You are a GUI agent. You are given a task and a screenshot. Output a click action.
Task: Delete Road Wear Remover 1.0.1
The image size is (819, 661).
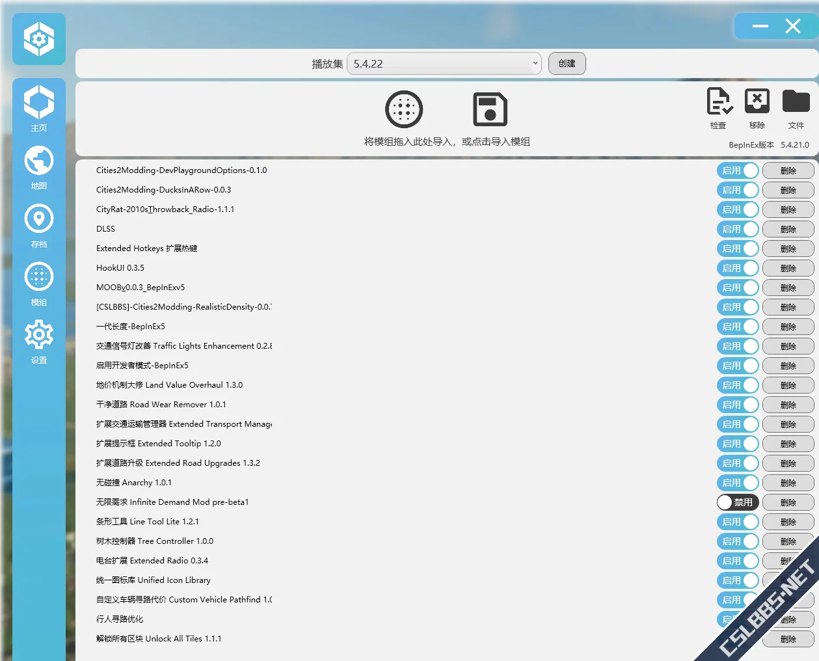(x=788, y=405)
